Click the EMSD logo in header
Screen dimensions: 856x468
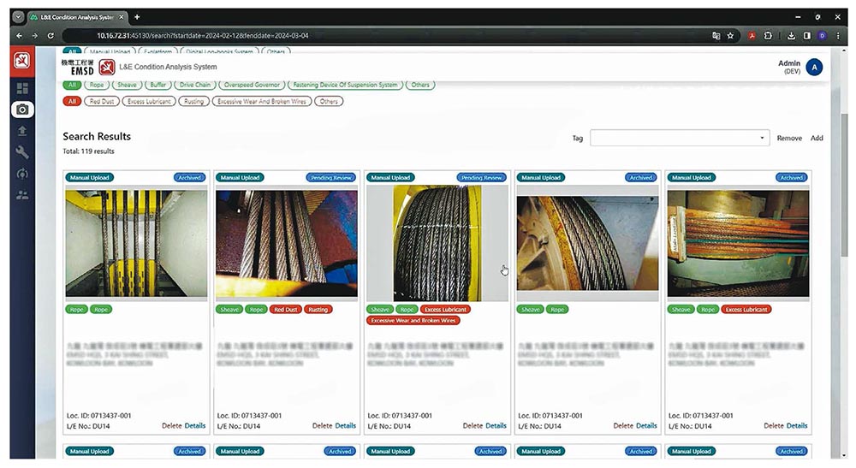click(88, 67)
